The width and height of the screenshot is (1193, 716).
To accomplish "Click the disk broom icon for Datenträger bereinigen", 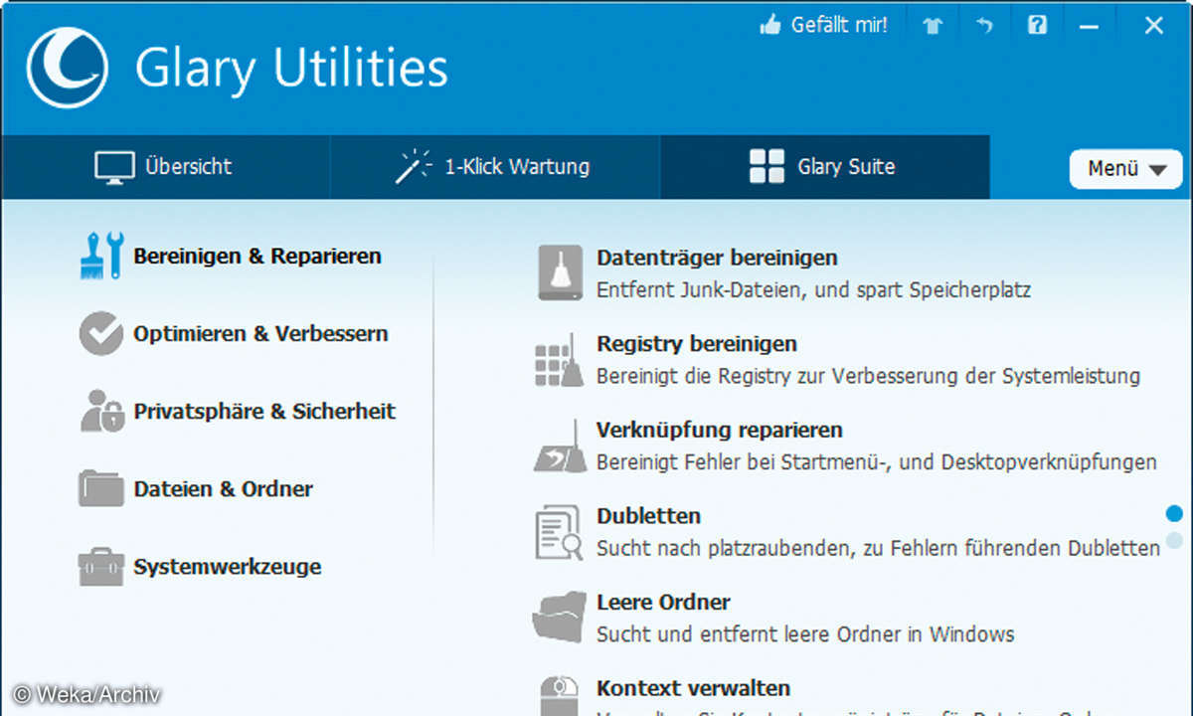I will pos(561,273).
